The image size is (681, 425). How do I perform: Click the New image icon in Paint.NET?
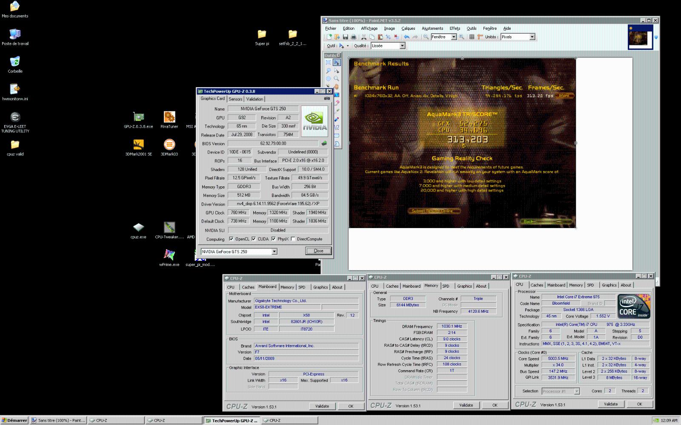(x=329, y=37)
